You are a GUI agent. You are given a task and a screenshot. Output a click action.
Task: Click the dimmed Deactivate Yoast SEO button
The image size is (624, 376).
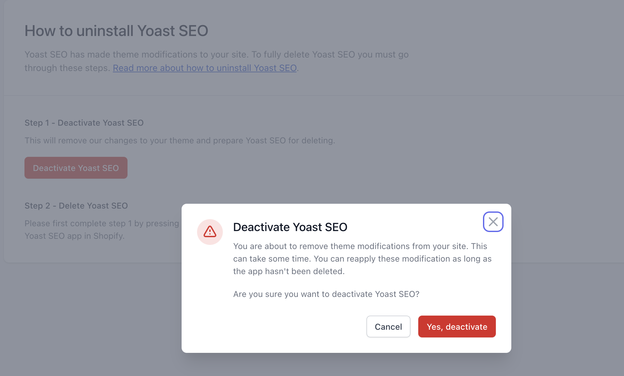click(x=76, y=168)
